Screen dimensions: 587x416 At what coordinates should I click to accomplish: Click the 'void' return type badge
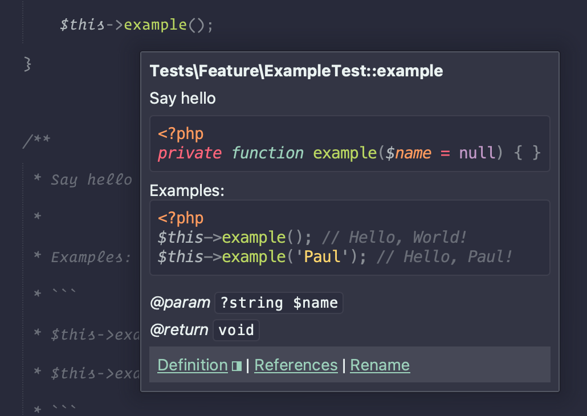[236, 330]
